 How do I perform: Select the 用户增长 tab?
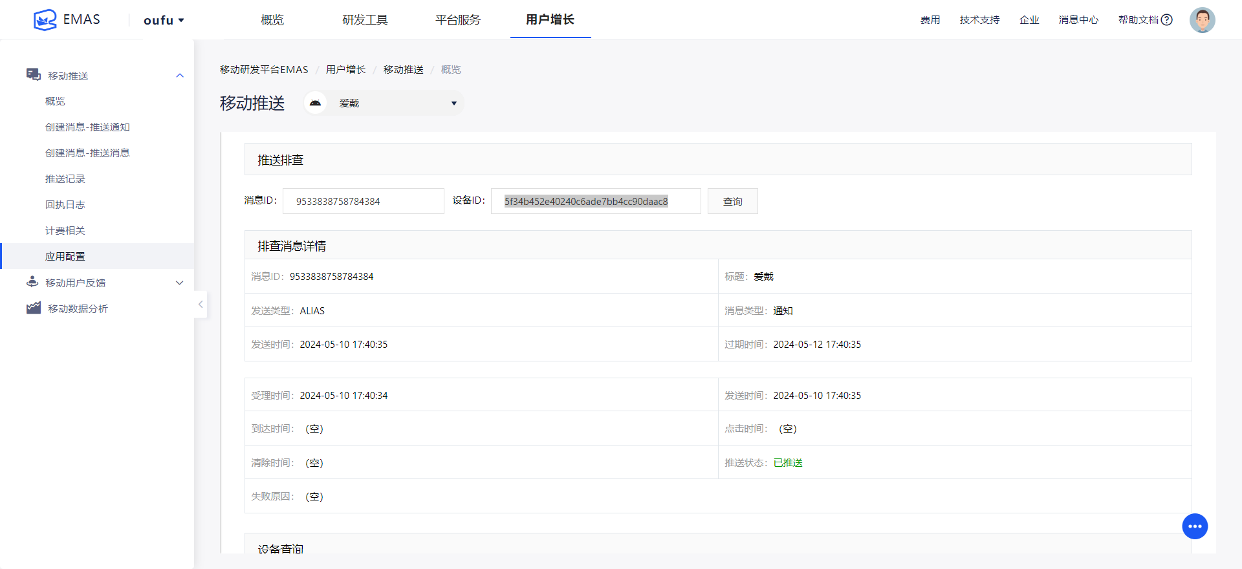[550, 19]
